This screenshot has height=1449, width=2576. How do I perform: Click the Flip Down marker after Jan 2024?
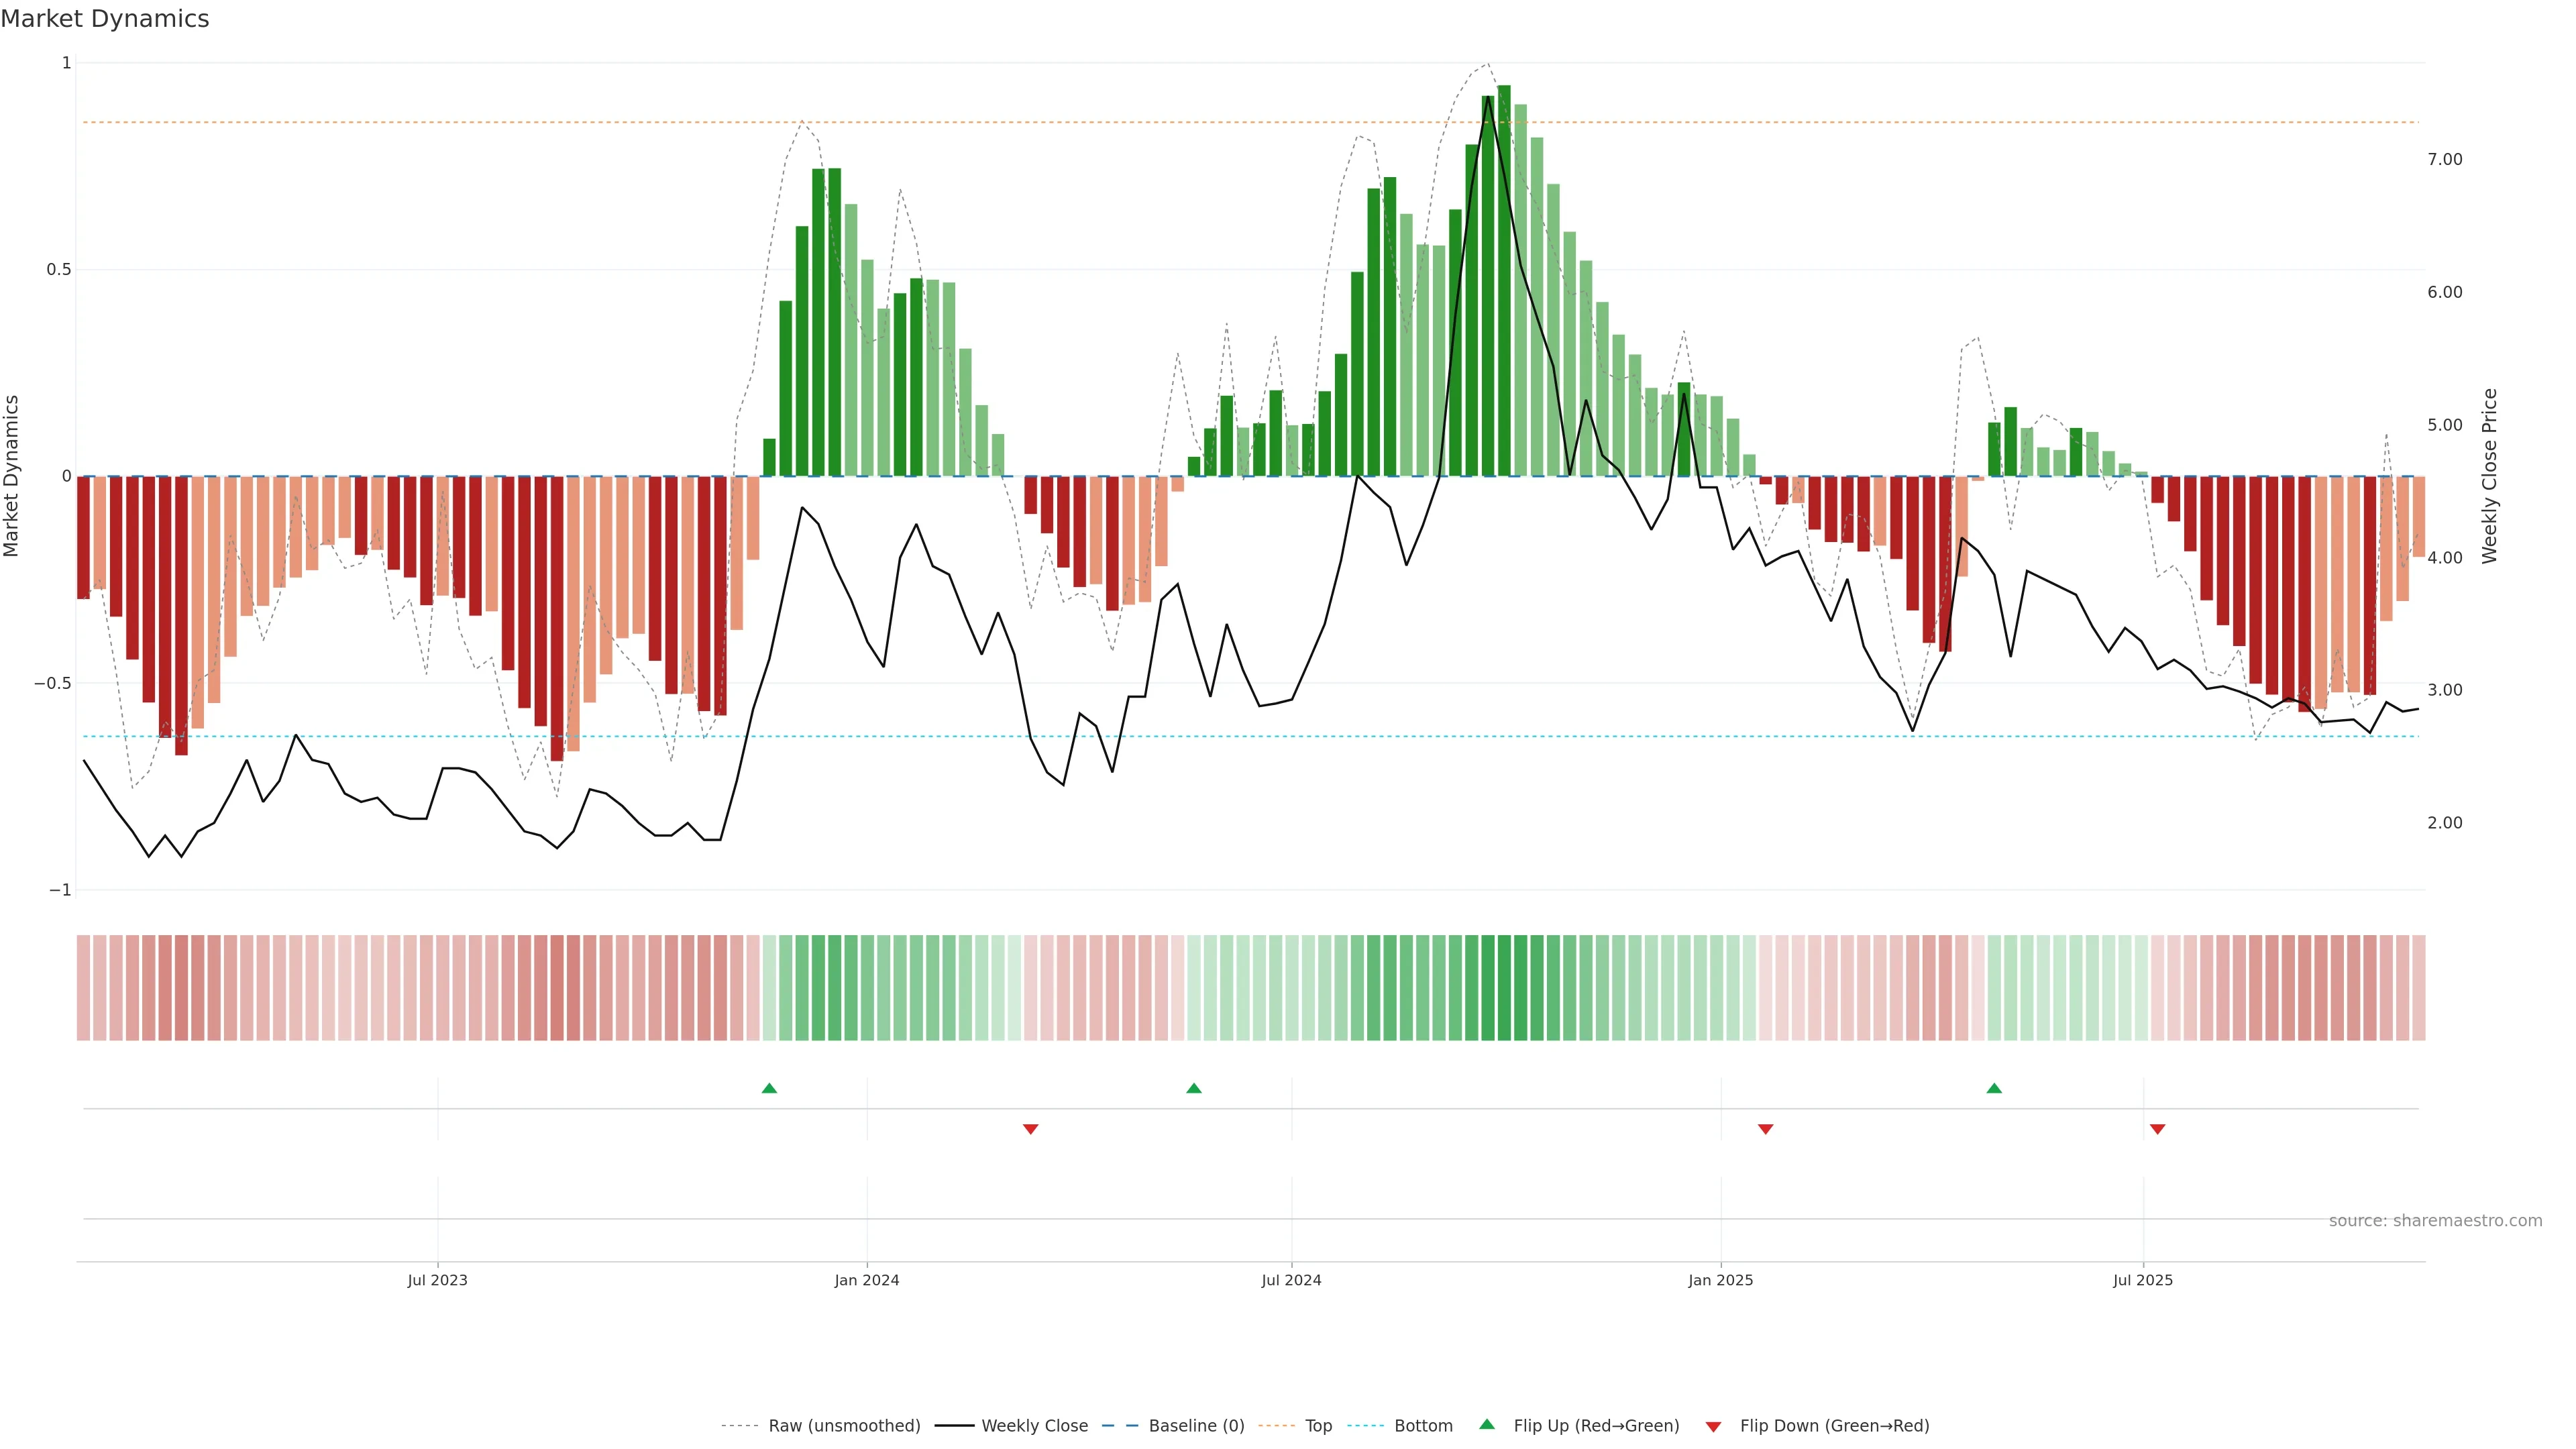(1031, 1129)
